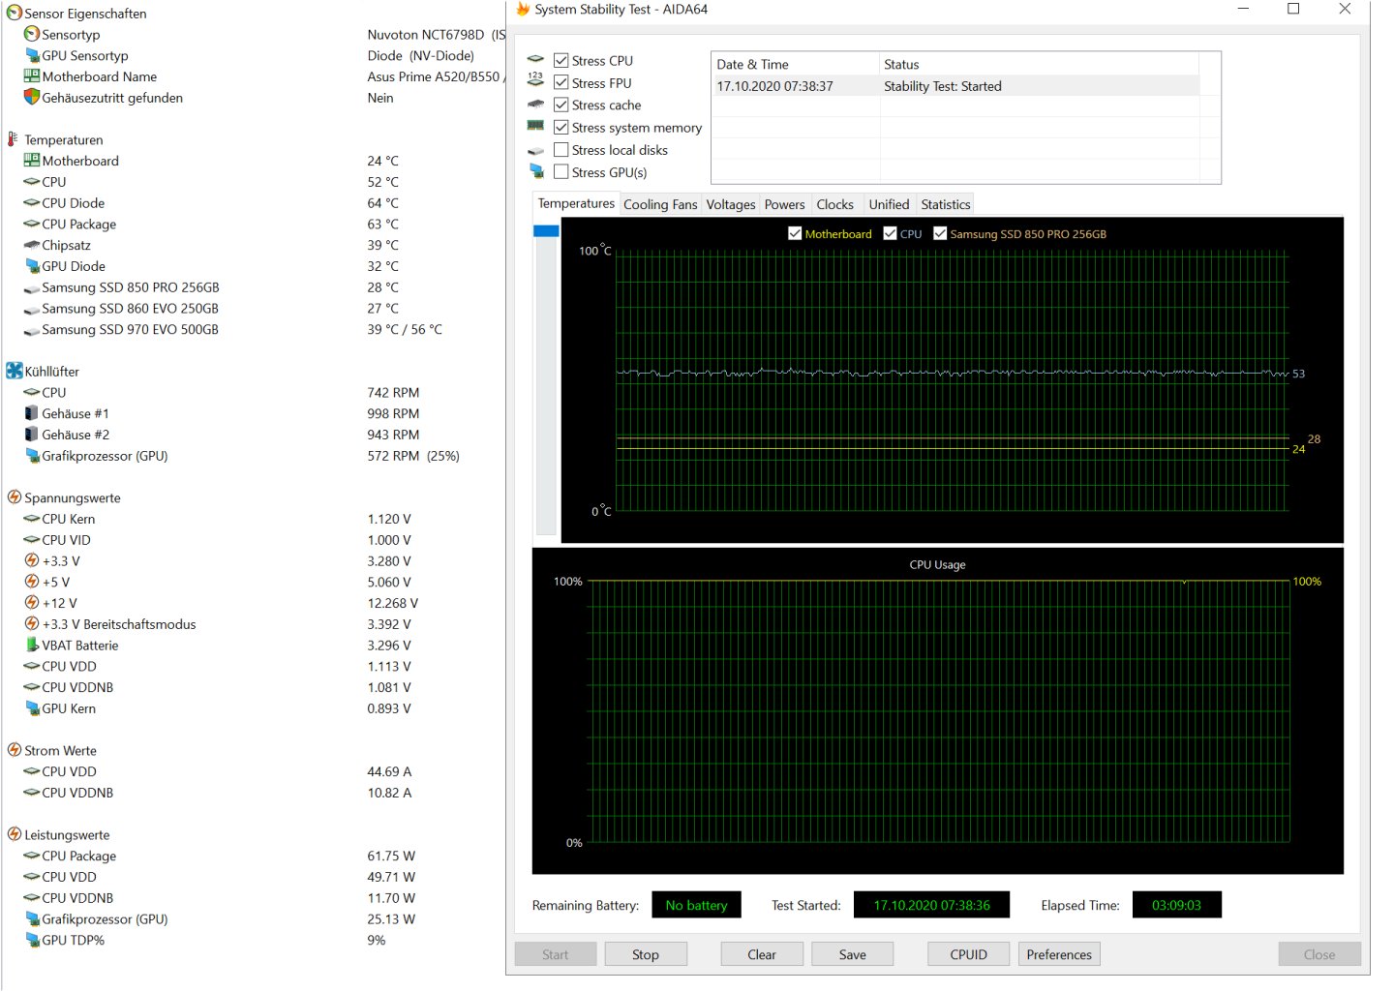Click the Strom Werte section icon
Image resolution: width=1394 pixels, height=992 pixels.
click(14, 750)
